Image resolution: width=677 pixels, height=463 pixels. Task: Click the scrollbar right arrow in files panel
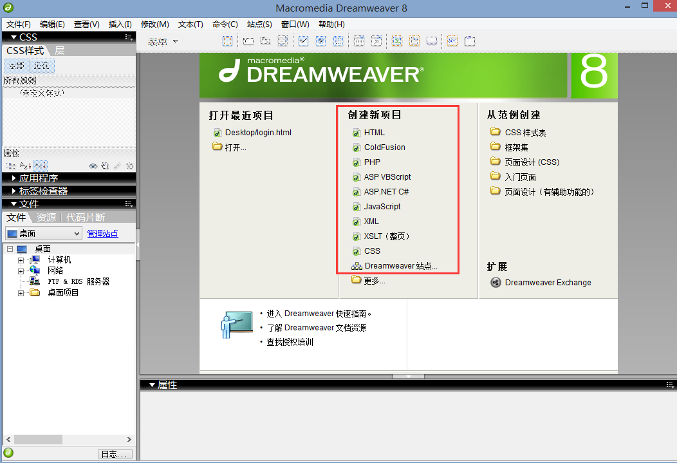(129, 439)
